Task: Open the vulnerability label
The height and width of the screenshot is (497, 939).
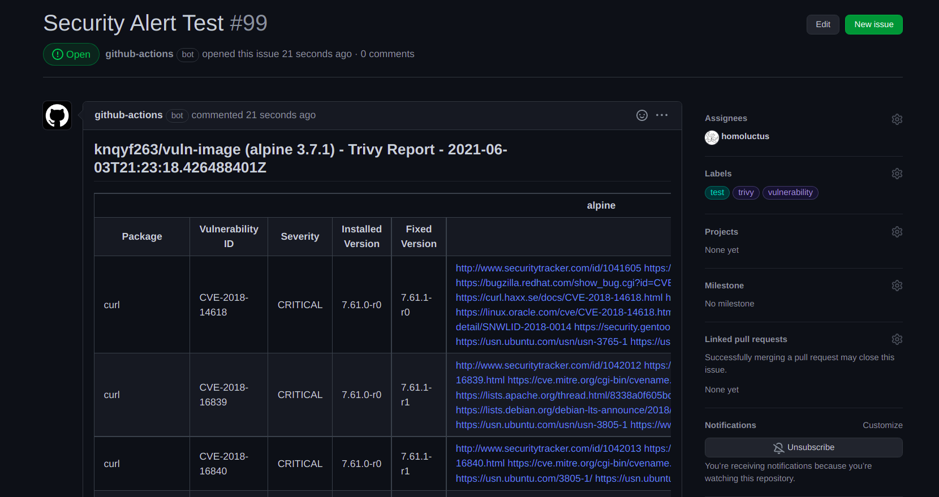Action: pyautogui.click(x=790, y=192)
